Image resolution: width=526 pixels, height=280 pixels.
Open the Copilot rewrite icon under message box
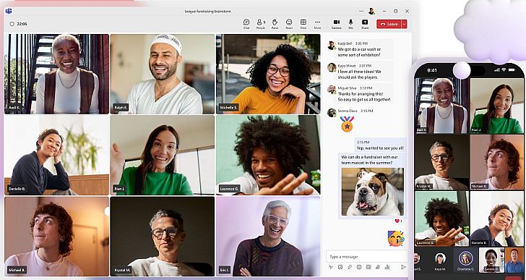(331, 267)
